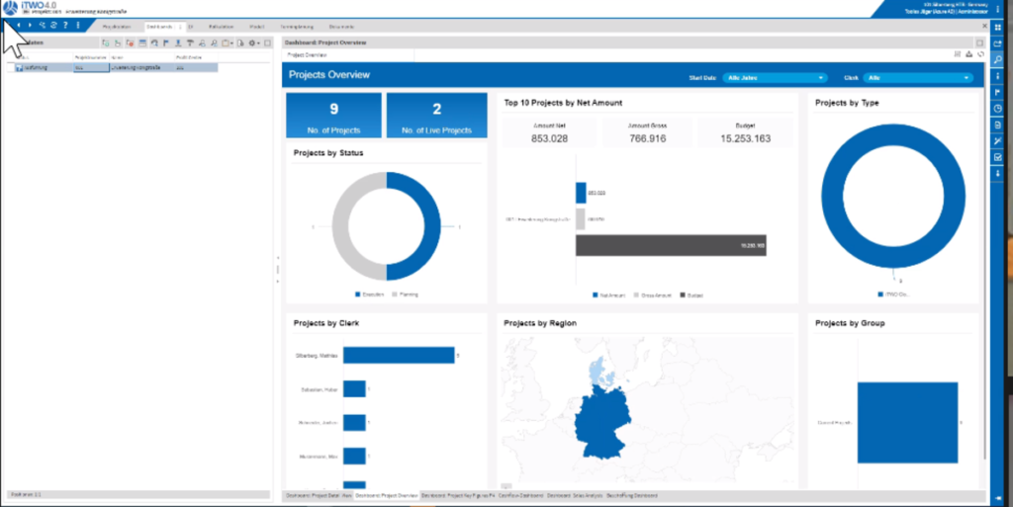Viewport: 1013px width, 507px height.
Task: Click the document icon in right sidebar
Action: [x=998, y=125]
